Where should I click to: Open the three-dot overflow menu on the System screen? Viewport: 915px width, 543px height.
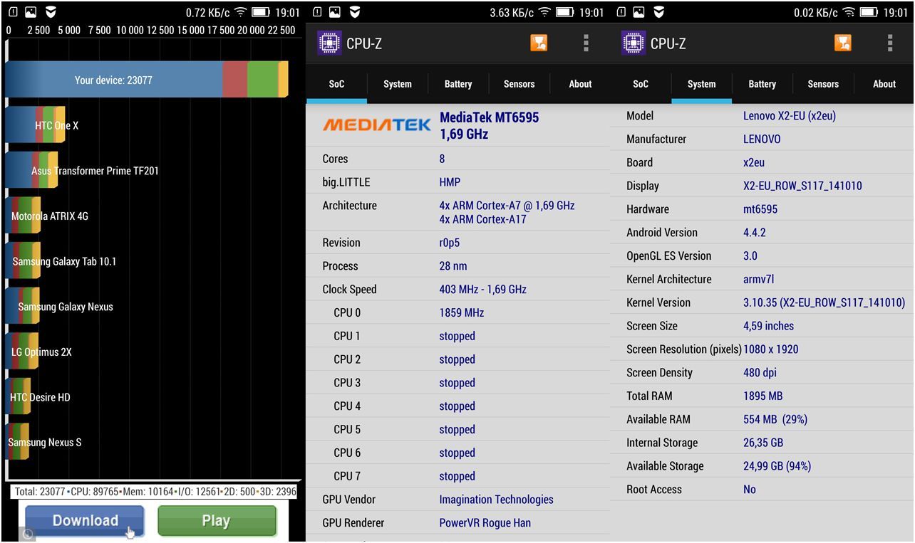[x=890, y=43]
